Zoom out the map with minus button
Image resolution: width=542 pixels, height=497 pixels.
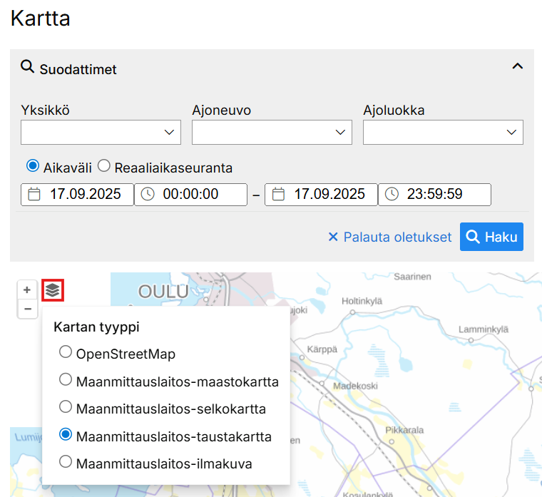[27, 309]
